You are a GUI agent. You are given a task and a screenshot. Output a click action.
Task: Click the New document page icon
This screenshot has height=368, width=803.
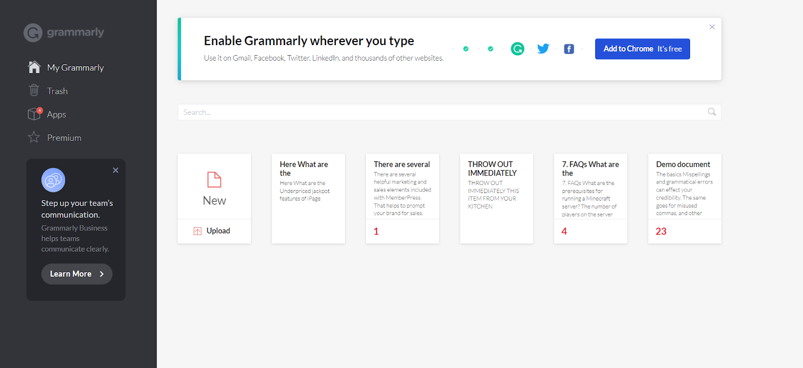(x=214, y=179)
